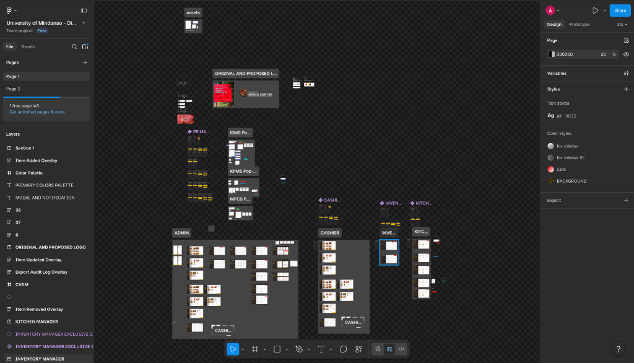The height and width of the screenshot is (363, 634).
Task: Select the Item Added Overlay layer
Action: click(36, 160)
